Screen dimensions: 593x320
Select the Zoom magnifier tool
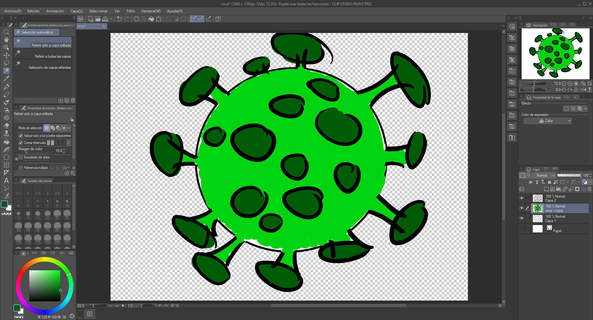[6, 32]
